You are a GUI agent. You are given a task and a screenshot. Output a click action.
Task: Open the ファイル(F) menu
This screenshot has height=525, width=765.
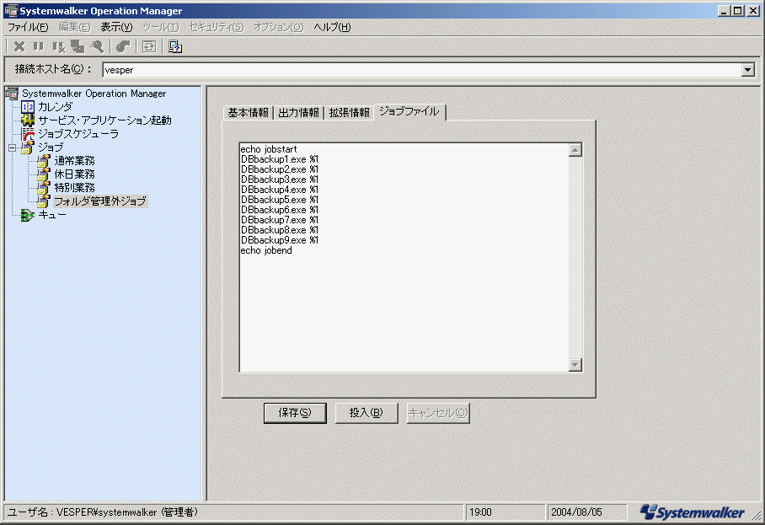pos(28,27)
